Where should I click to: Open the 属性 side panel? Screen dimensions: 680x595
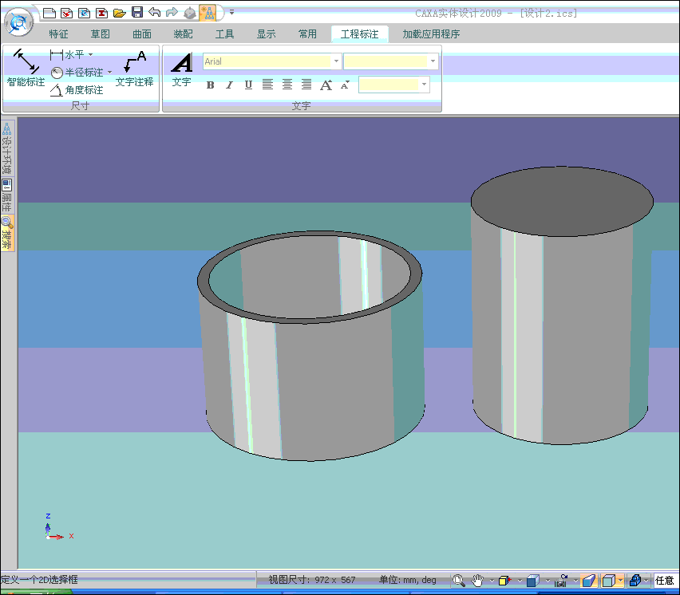click(7, 196)
